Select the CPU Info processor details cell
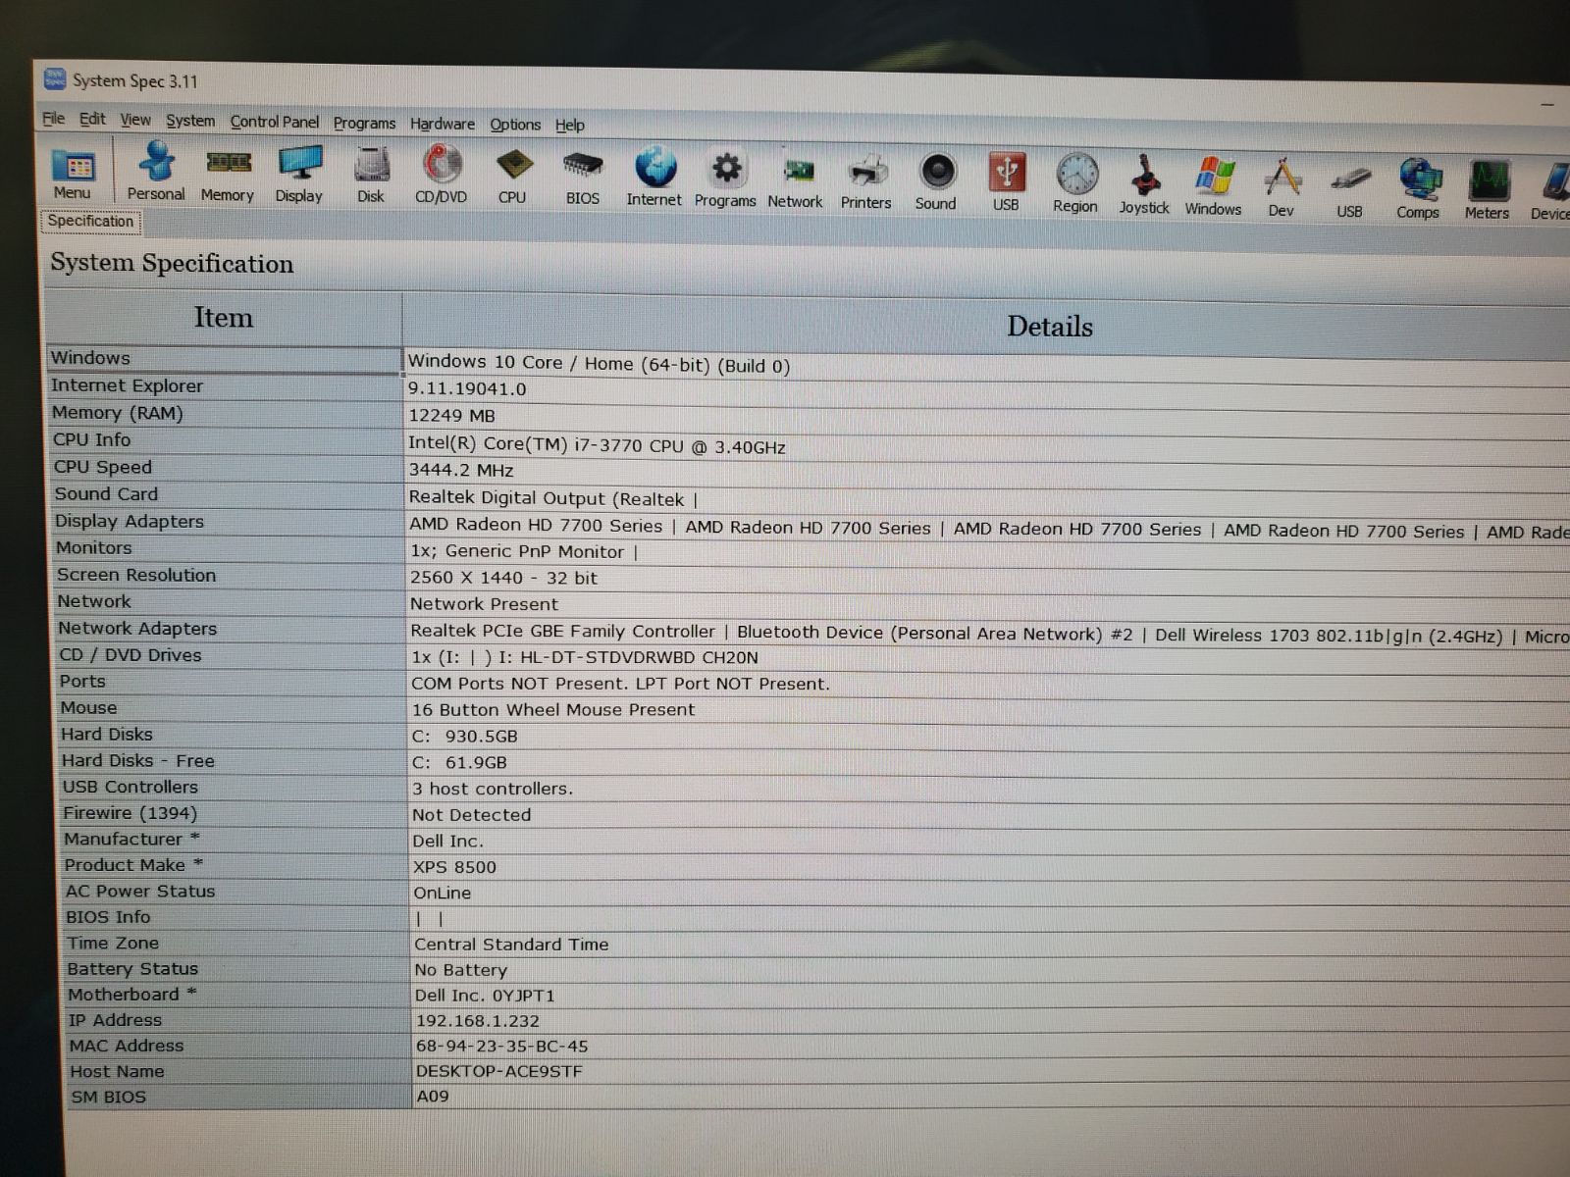Viewport: 1570px width, 1177px height. (988, 446)
